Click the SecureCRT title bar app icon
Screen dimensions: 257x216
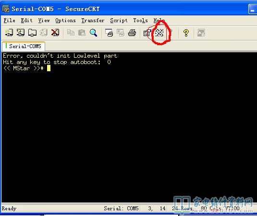click(x=6, y=9)
